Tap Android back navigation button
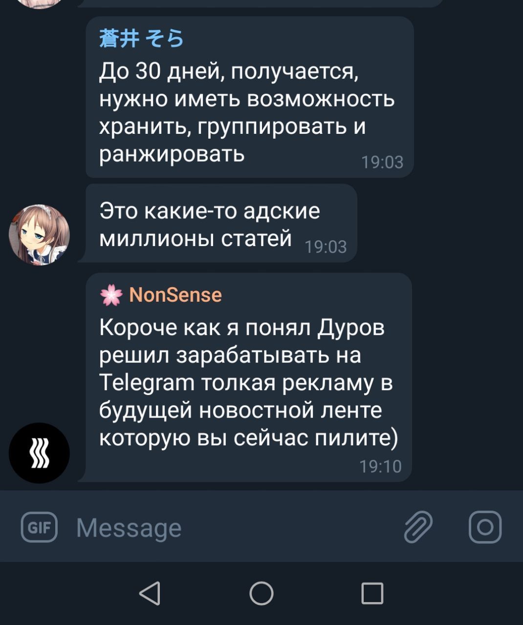The image size is (523, 625). (150, 593)
